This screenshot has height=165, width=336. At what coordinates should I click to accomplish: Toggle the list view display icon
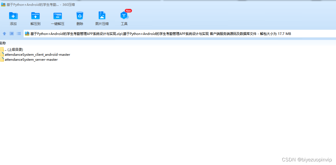click(x=19, y=34)
